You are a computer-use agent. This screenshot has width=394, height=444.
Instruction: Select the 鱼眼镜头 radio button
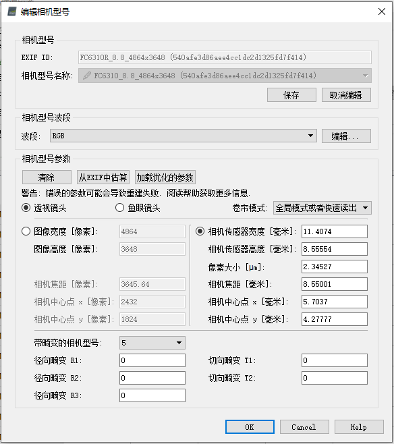(x=119, y=208)
